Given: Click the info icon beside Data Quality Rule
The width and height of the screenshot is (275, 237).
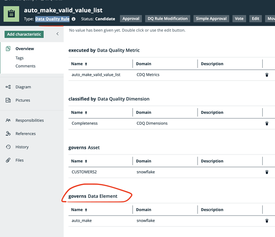Looking at the screenshot, I should pyautogui.click(x=74, y=19).
